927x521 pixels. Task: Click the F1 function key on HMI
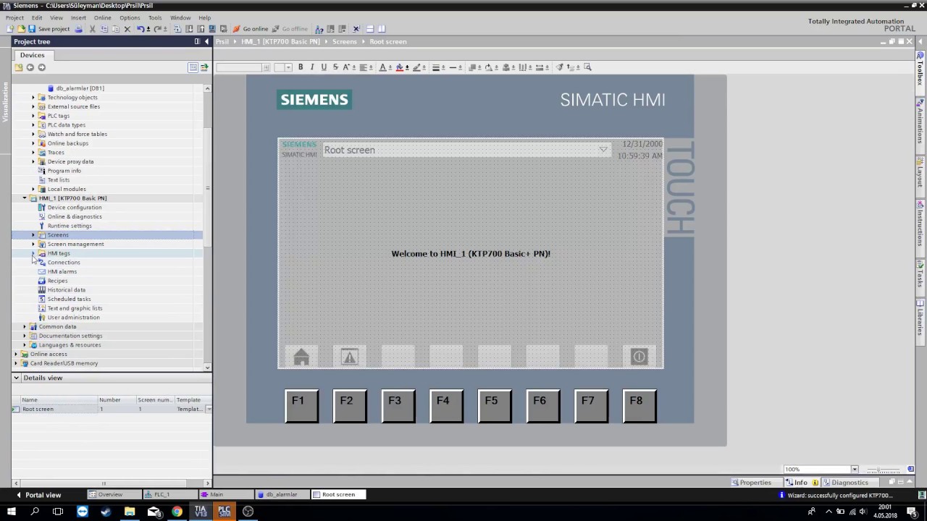[x=301, y=406]
